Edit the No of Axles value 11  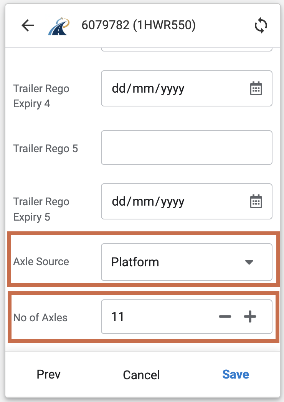[x=118, y=317]
